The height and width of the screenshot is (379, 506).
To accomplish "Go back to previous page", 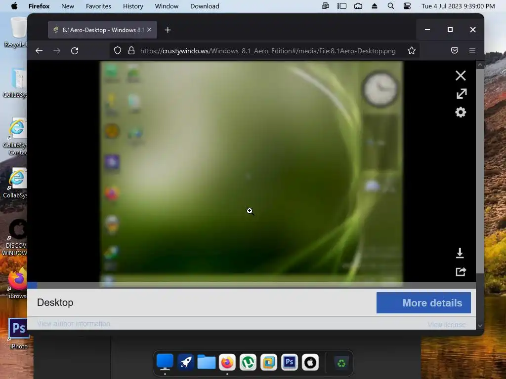I will coord(39,51).
